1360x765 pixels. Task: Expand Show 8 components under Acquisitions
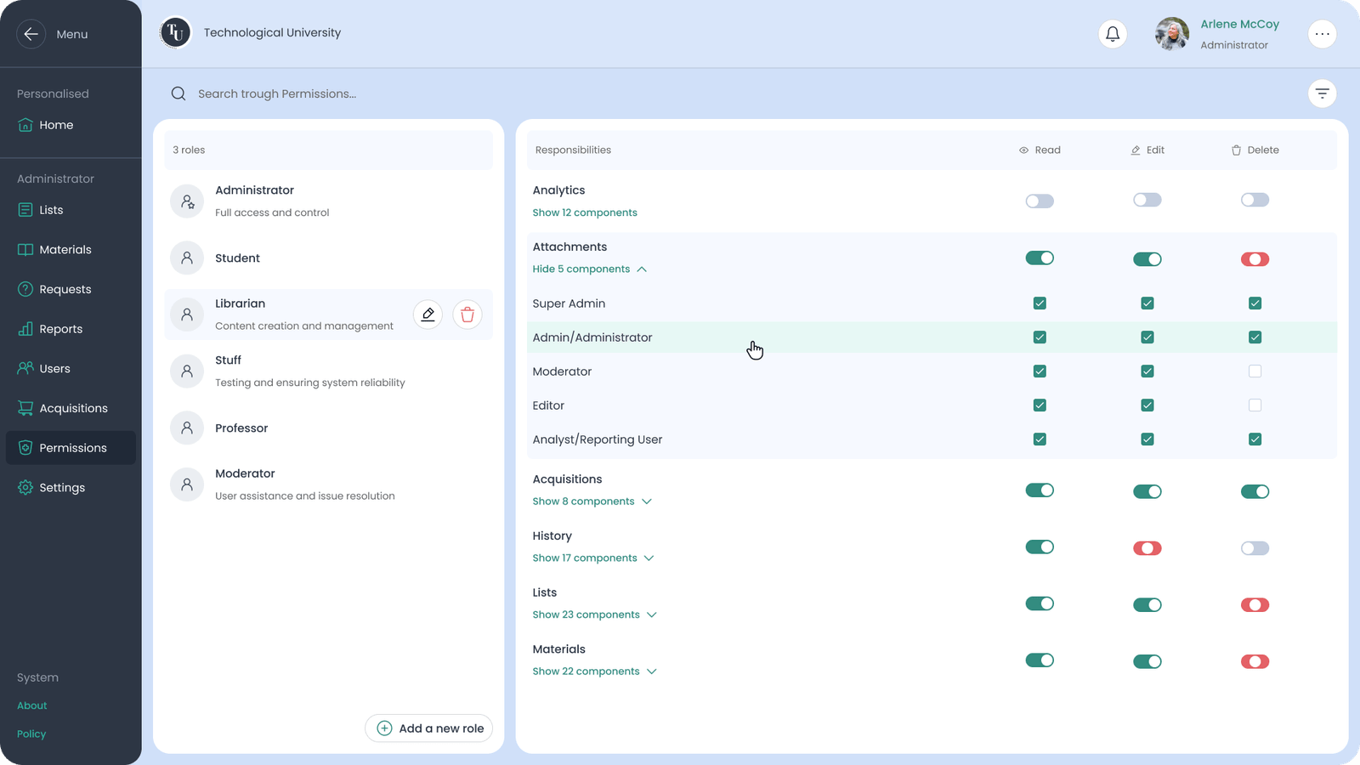592,501
